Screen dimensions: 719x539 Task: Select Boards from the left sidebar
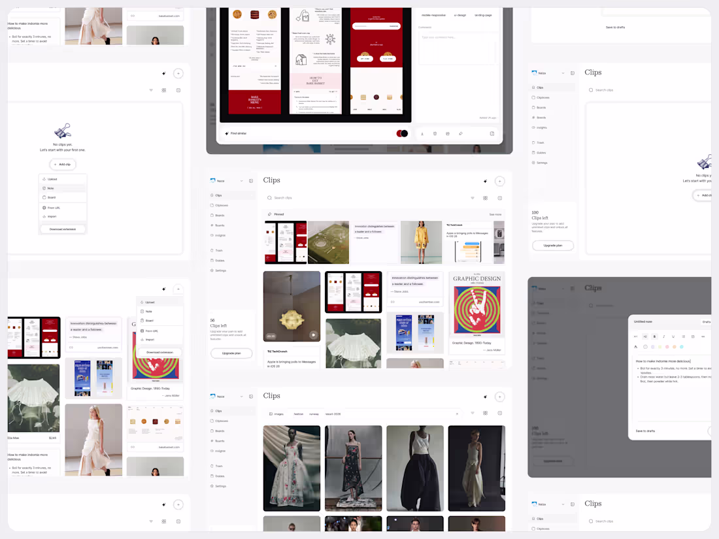click(x=221, y=216)
